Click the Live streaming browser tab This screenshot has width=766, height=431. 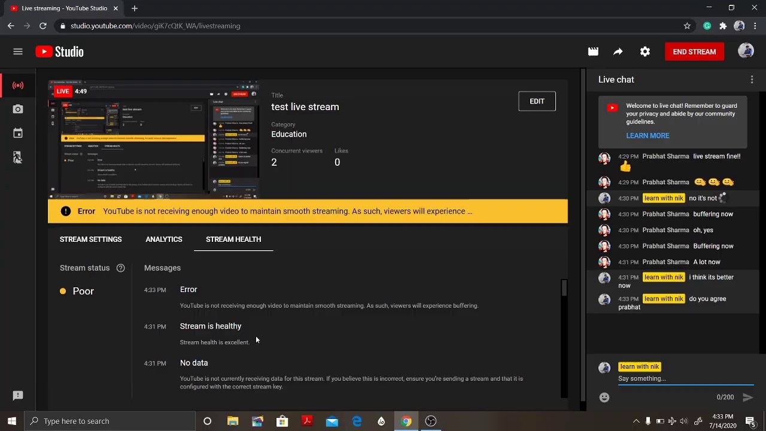point(64,8)
